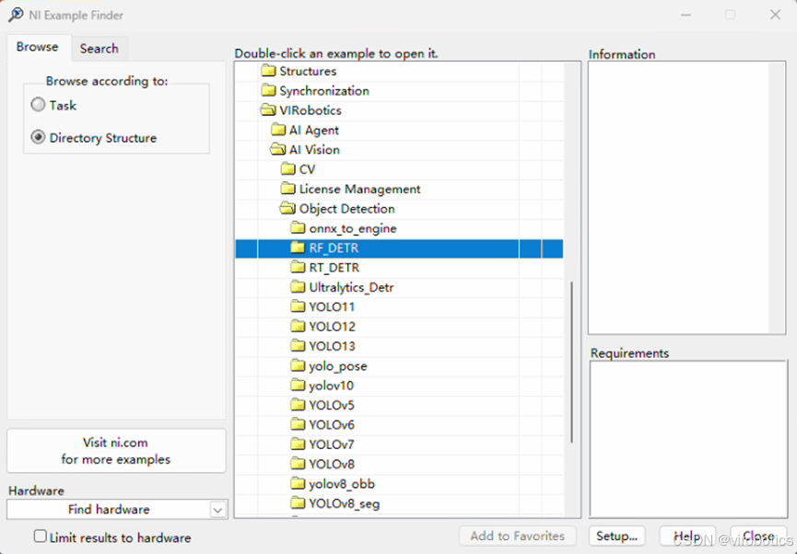Click the YOLOv6 folder icon
The image size is (797, 554).
coord(298,424)
